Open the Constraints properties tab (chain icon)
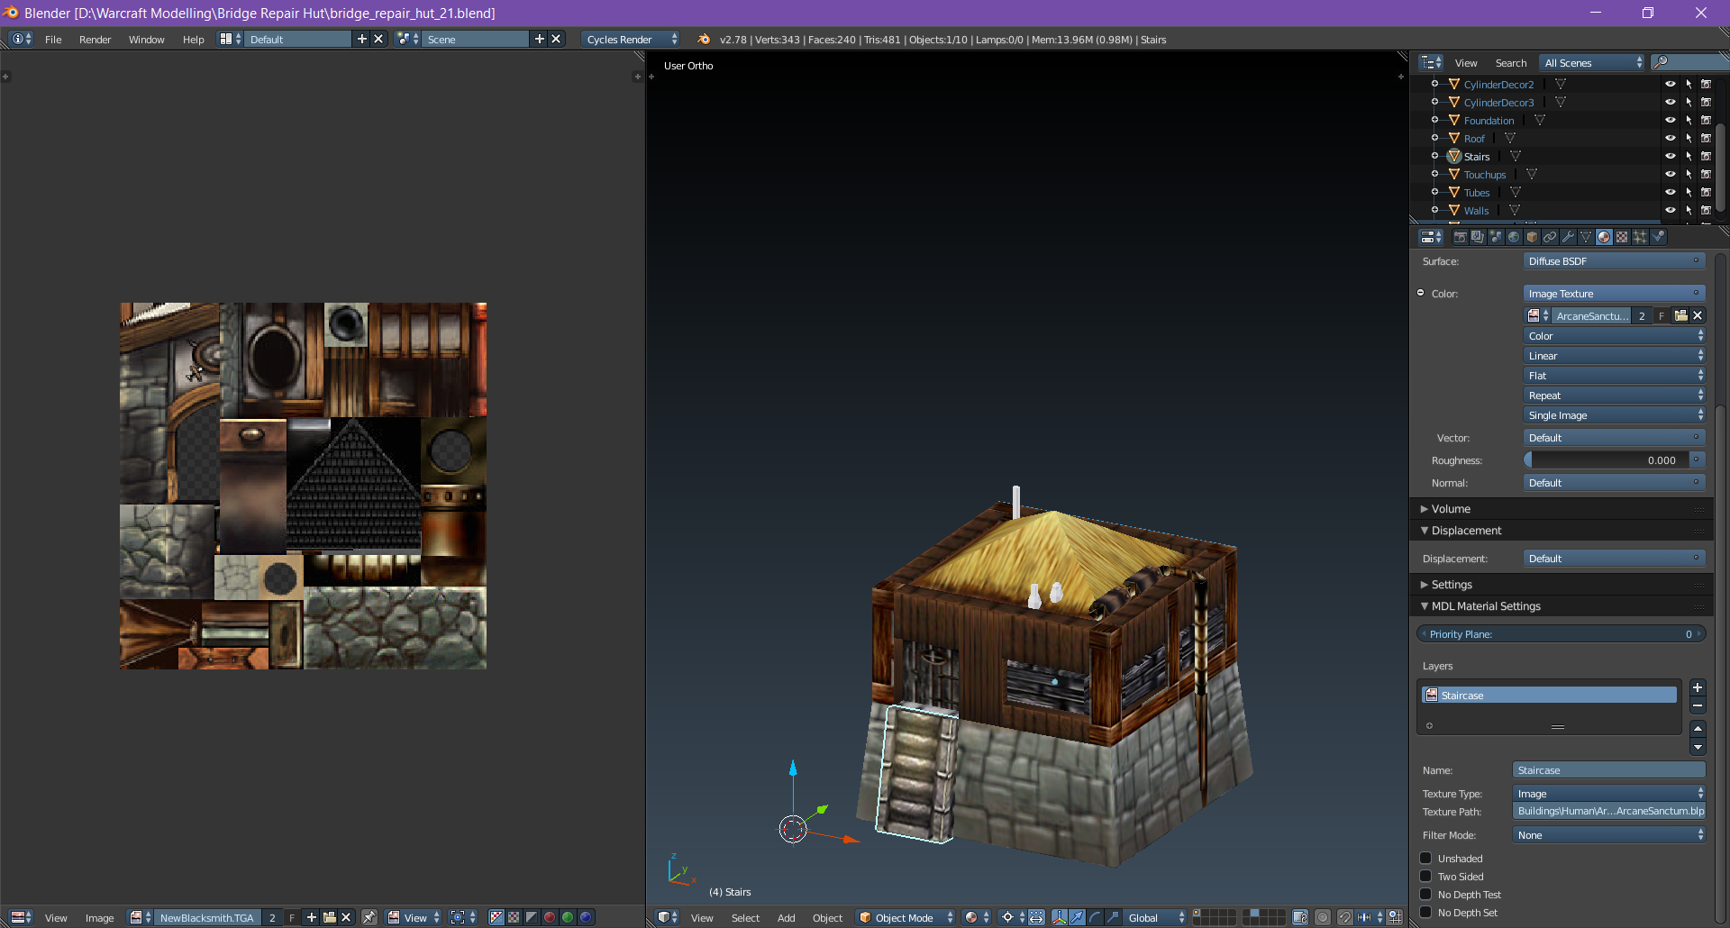The height and width of the screenshot is (928, 1730). (x=1550, y=237)
